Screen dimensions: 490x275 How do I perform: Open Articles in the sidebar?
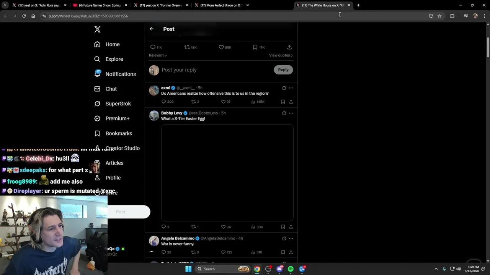click(x=109, y=163)
